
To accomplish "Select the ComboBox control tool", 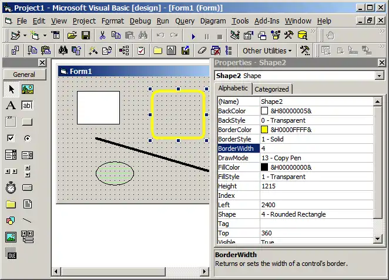I will 11,155.
